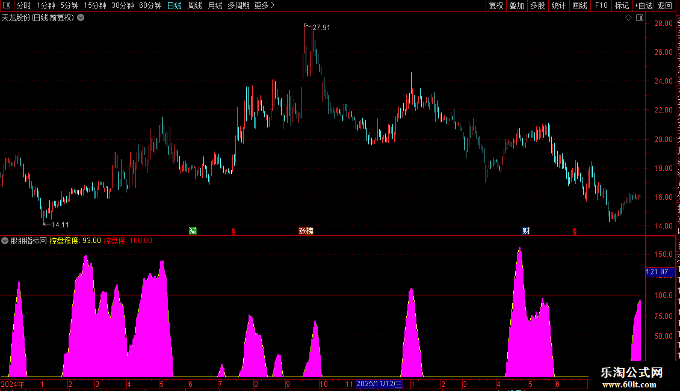
Task: Select the 60分钟 period
Action: (150, 5)
